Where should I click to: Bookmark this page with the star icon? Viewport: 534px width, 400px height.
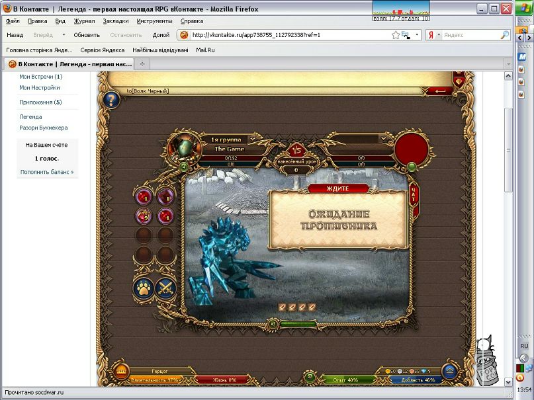396,34
